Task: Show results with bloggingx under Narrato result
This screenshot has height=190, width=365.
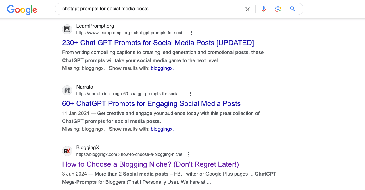Action: 162,129
